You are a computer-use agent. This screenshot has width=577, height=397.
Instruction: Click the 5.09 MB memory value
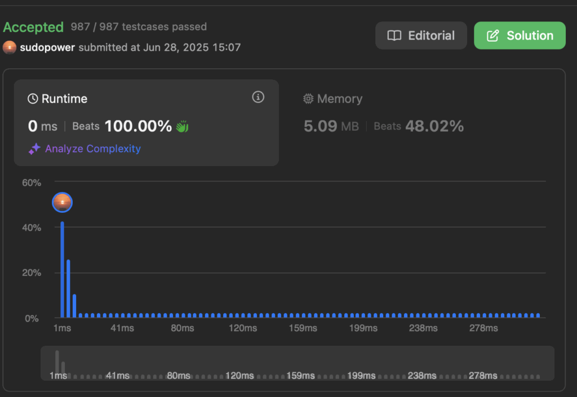point(331,126)
